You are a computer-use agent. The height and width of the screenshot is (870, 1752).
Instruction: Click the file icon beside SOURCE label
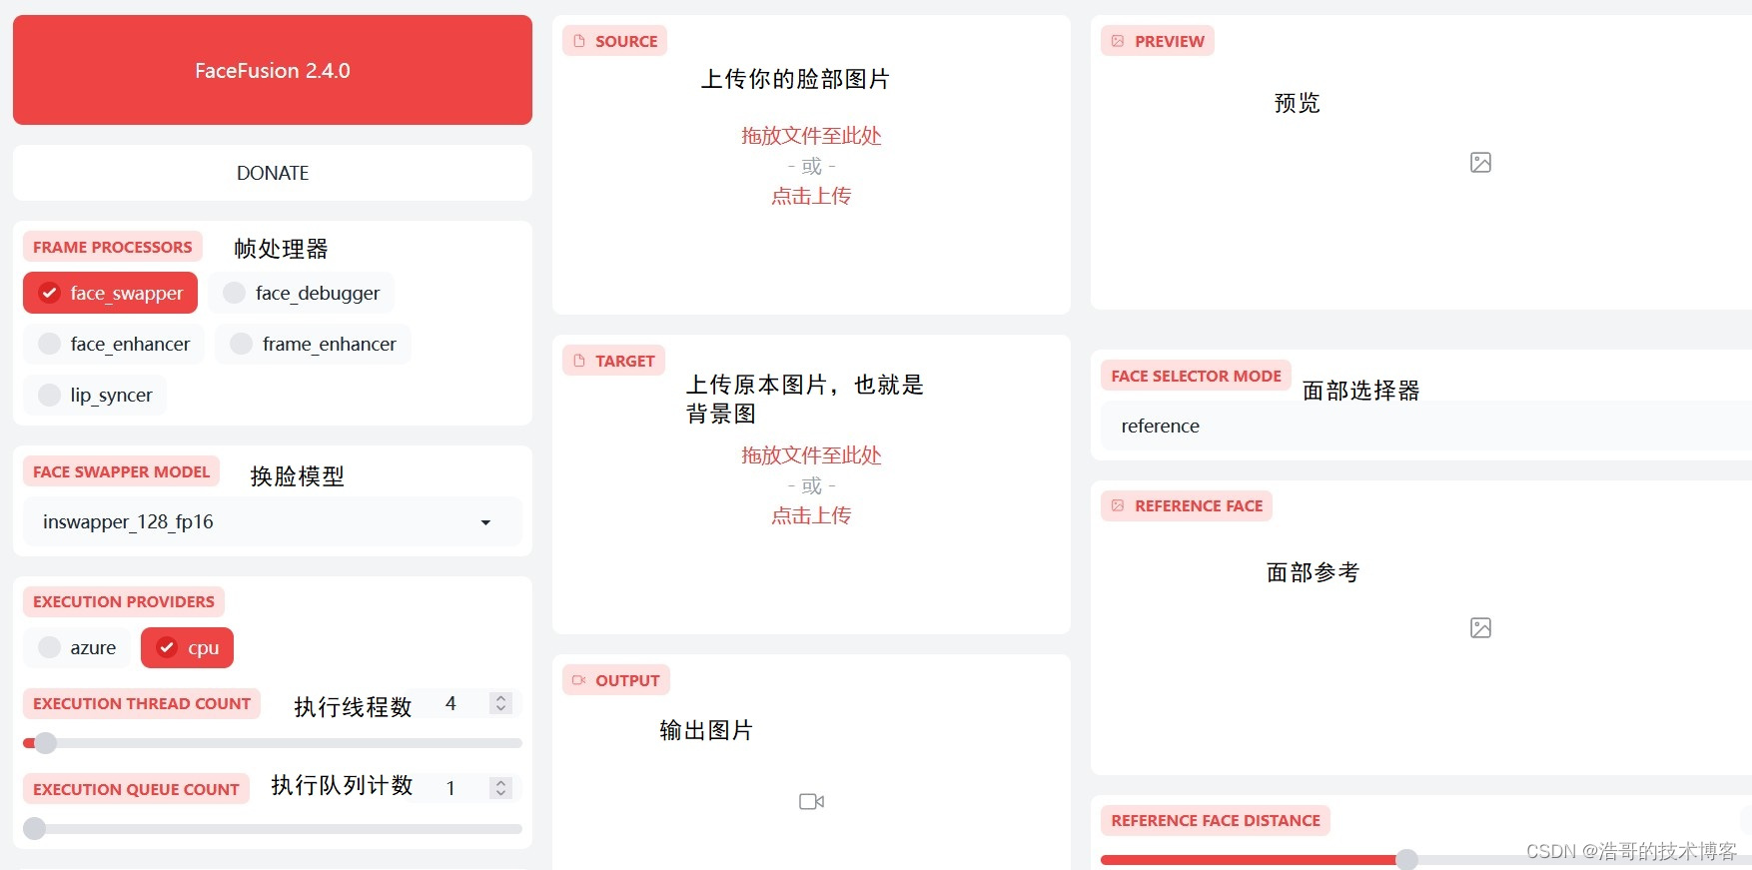pyautogui.click(x=579, y=41)
